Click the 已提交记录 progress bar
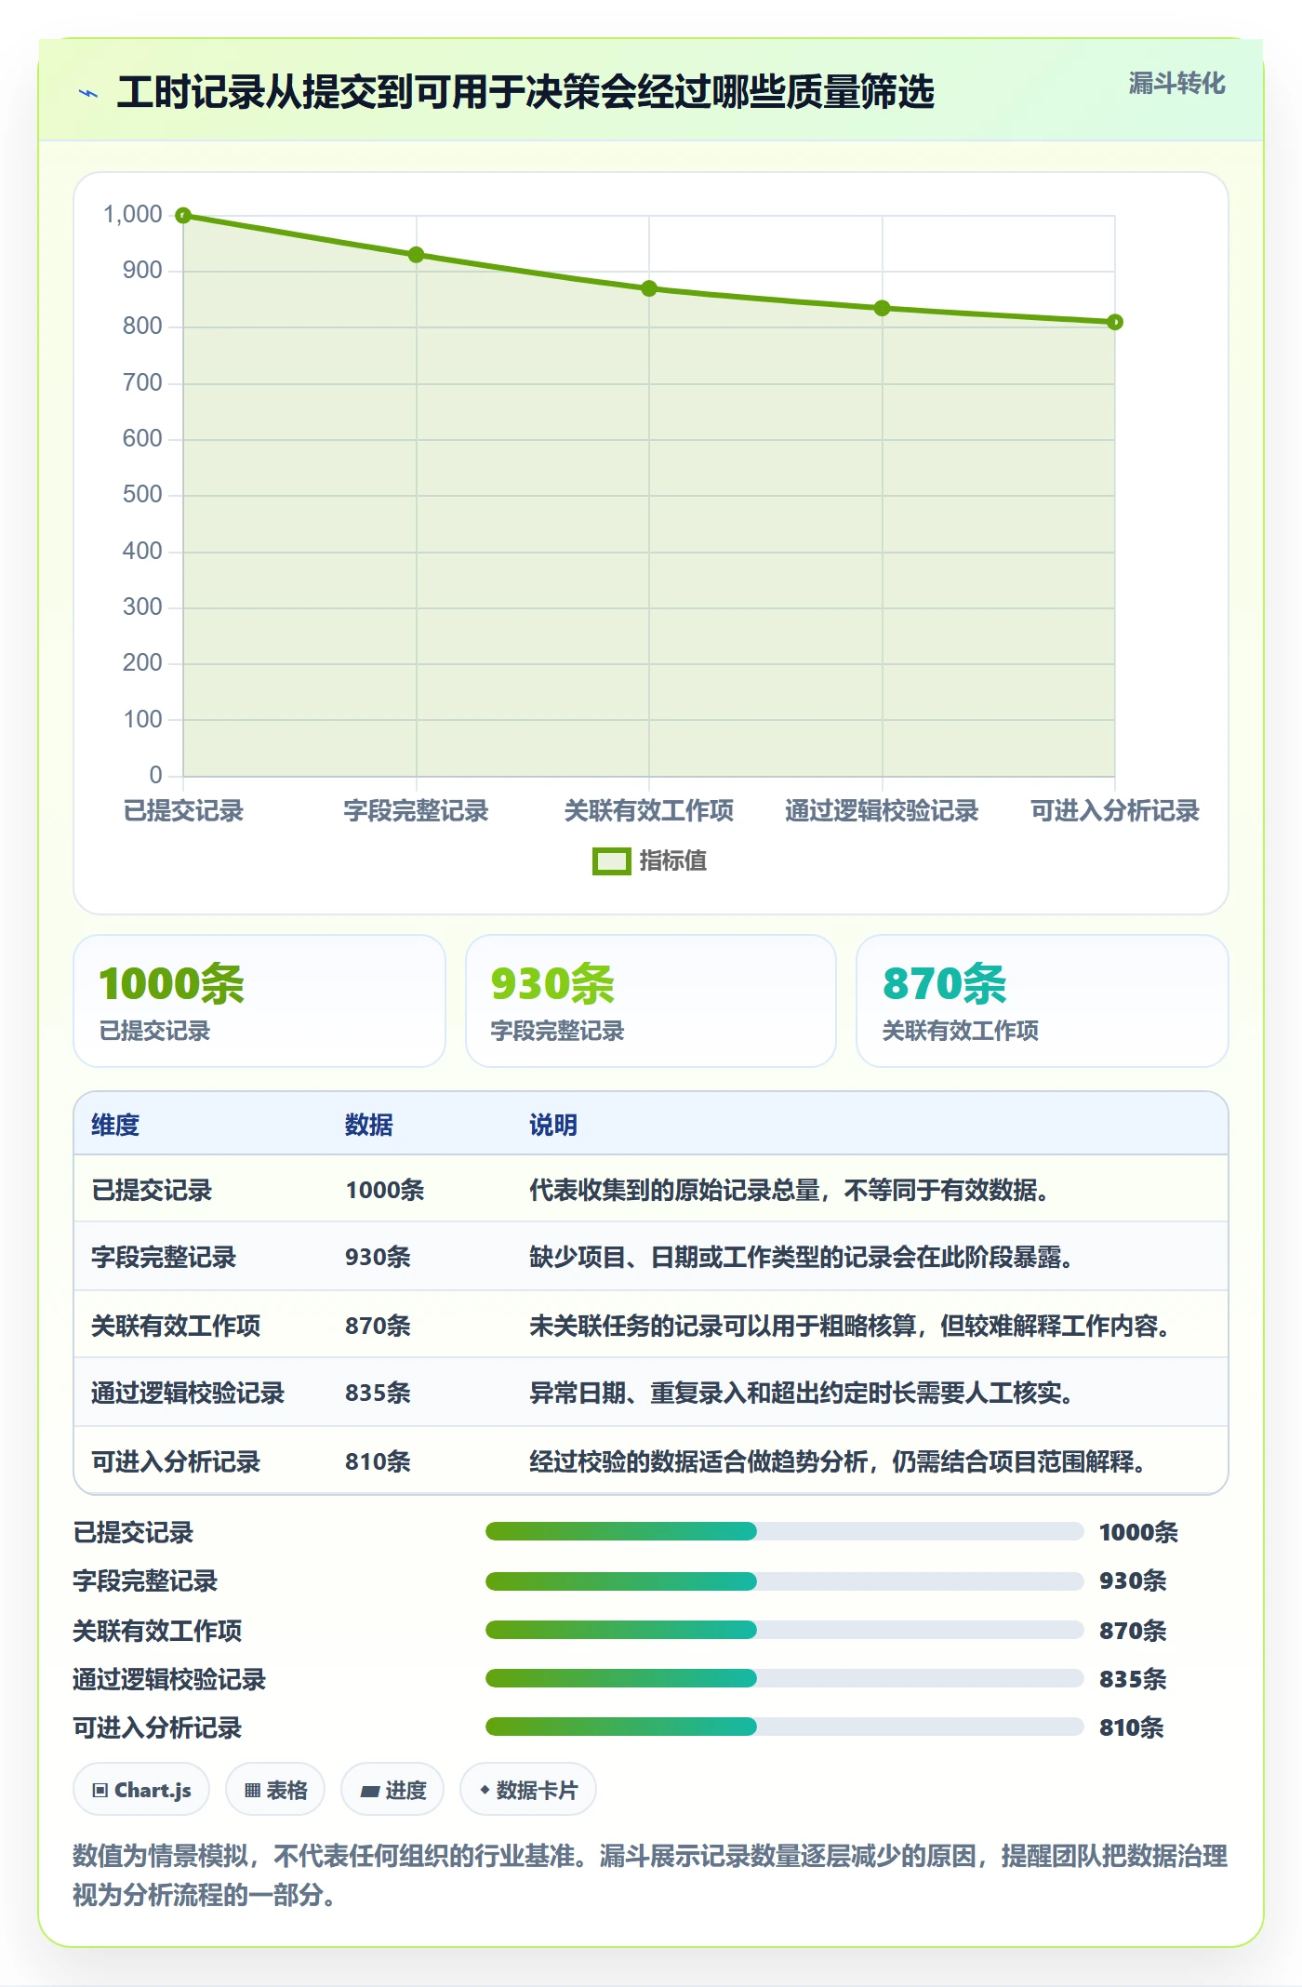This screenshot has height=1987, width=1302. (784, 1531)
